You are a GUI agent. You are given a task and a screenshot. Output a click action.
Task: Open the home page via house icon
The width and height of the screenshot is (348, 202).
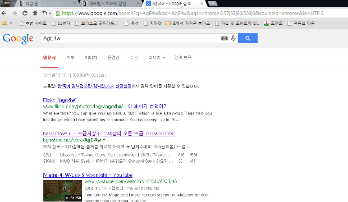35,13
